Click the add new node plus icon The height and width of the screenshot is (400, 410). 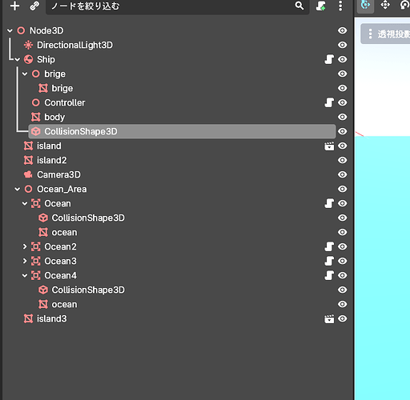pos(14,6)
